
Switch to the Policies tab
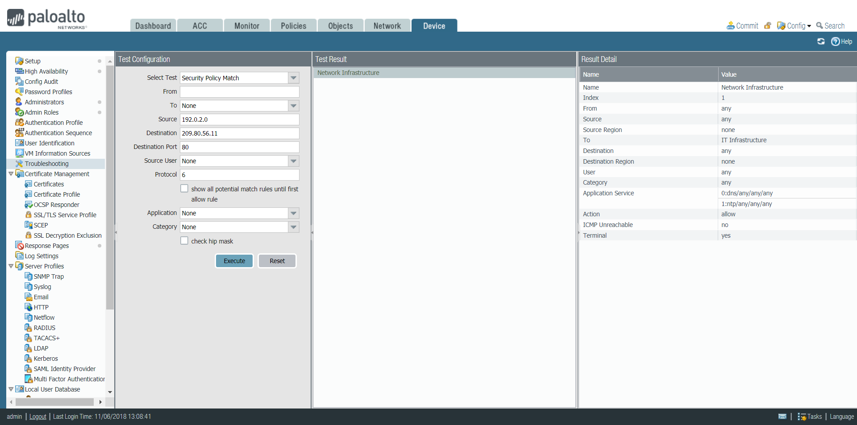tap(294, 25)
